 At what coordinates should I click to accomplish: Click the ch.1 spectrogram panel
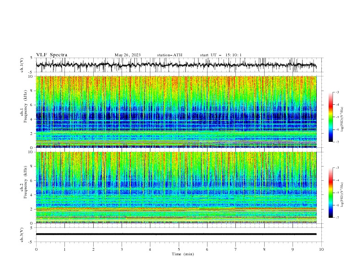point(176,112)
